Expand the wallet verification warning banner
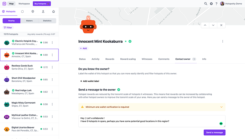245x139 pixels. click(221, 107)
